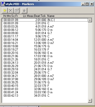Click the Insert Marker star icon
This screenshot has height=107, width=95.
coord(5,11)
